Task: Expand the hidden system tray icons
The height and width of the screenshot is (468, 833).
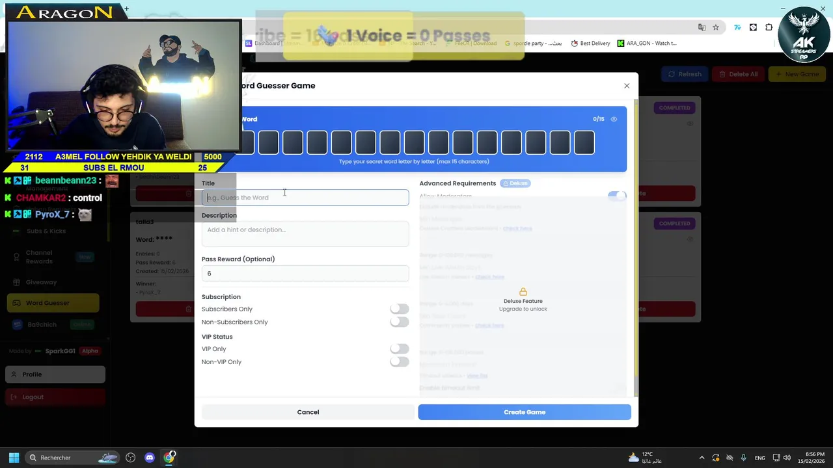Action: (702, 458)
